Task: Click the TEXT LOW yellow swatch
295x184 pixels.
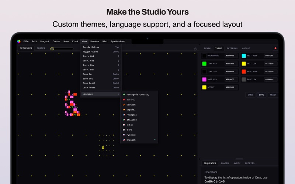Action: (244, 64)
